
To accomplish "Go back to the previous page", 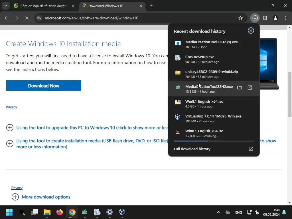I will point(6,18).
